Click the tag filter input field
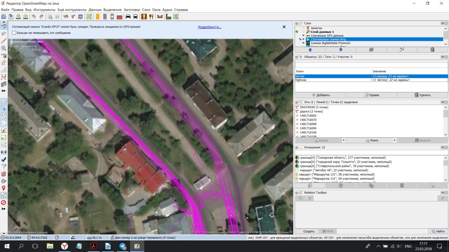This screenshot has height=252, width=449. pos(371,65)
